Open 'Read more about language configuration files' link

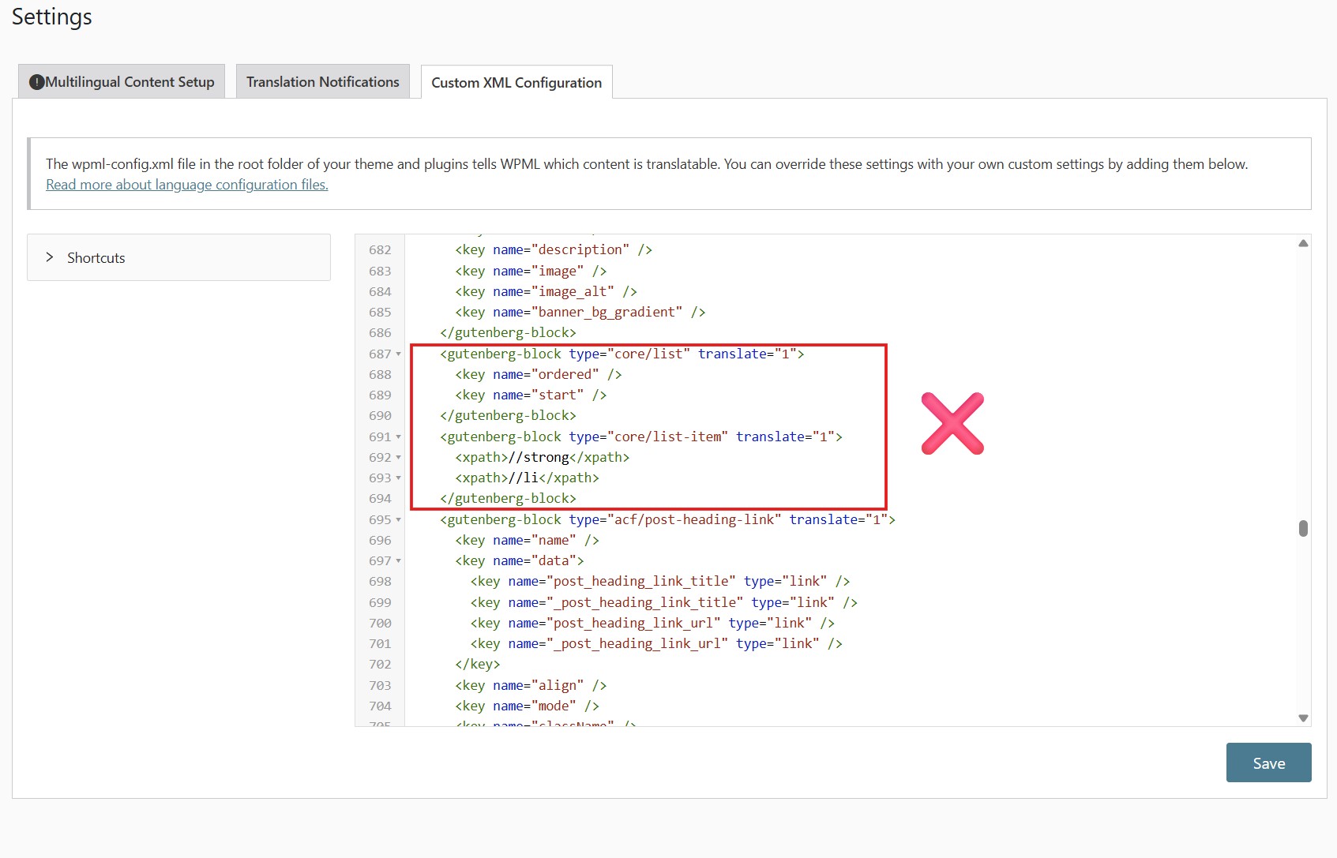[x=187, y=184]
